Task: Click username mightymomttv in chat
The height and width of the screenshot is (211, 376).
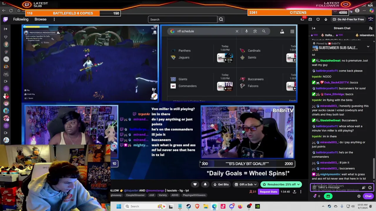Action: point(330,174)
